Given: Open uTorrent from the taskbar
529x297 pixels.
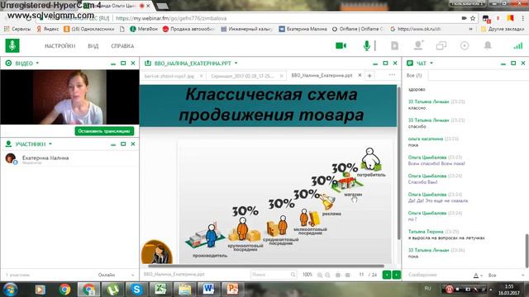Looking at the screenshot, I should (113, 290).
